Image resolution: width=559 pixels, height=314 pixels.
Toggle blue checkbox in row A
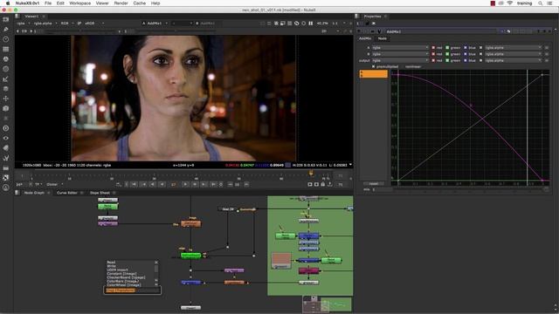pyautogui.click(x=466, y=47)
